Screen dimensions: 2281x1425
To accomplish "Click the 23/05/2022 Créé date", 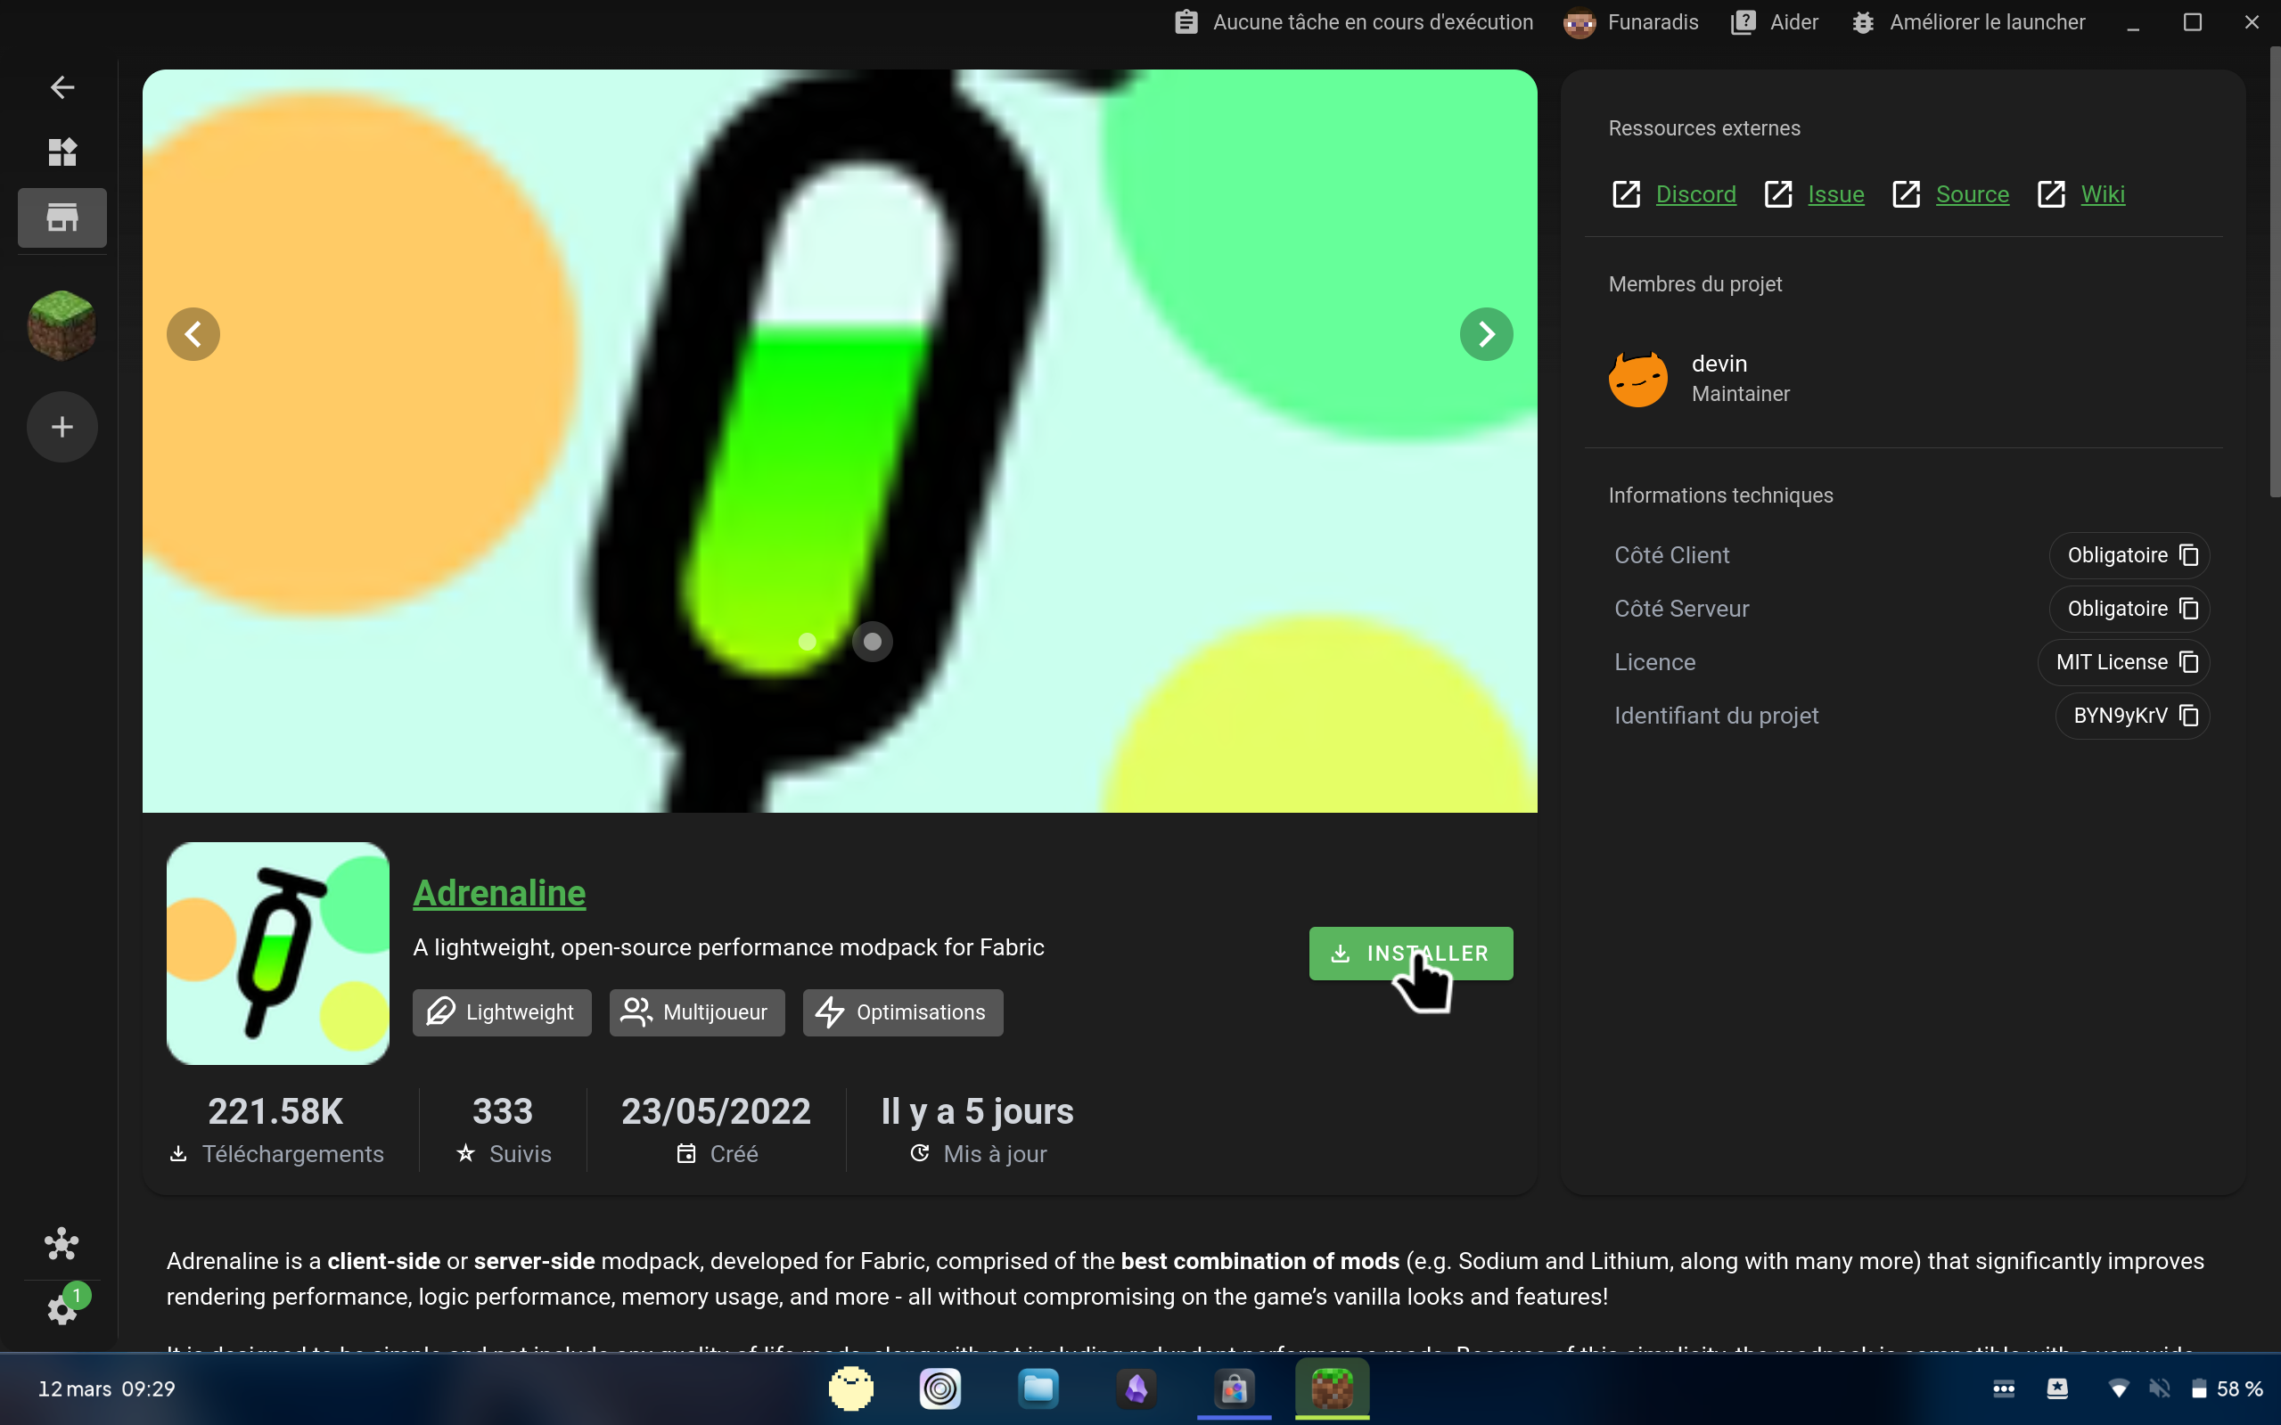I will (717, 1130).
